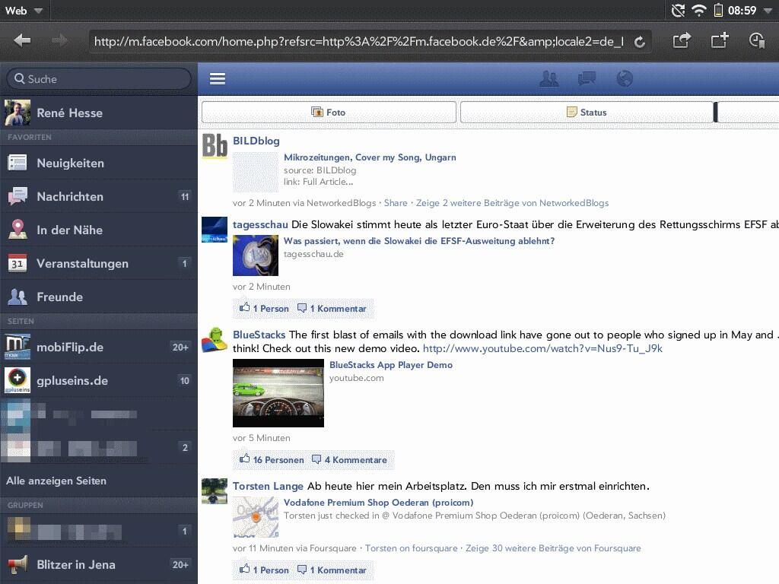Like the tagesschau post (1 Person)

point(264,309)
